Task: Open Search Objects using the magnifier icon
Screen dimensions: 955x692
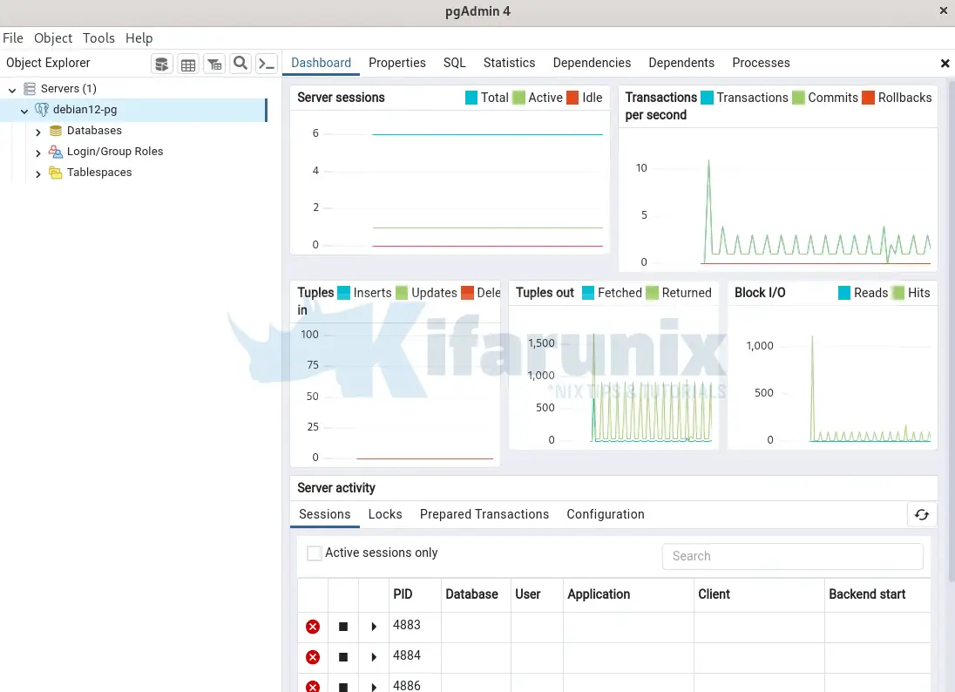Action: point(240,63)
